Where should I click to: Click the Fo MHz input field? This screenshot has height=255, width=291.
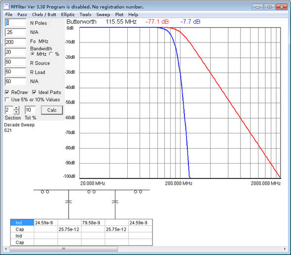click(x=15, y=42)
